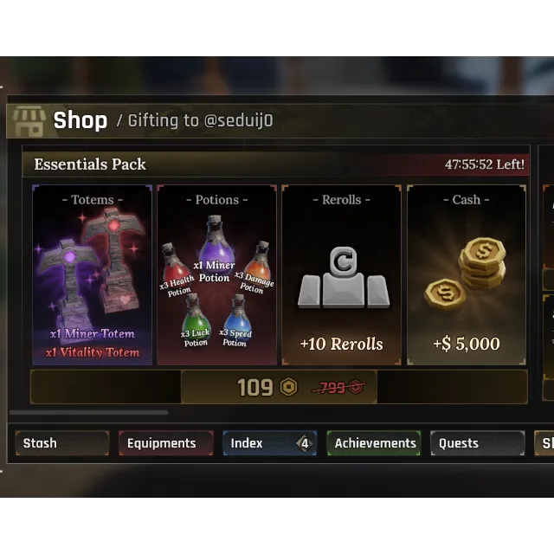Buy Essentials Pack for 109 Robux
Screen dimensions: 554x554
279,387
